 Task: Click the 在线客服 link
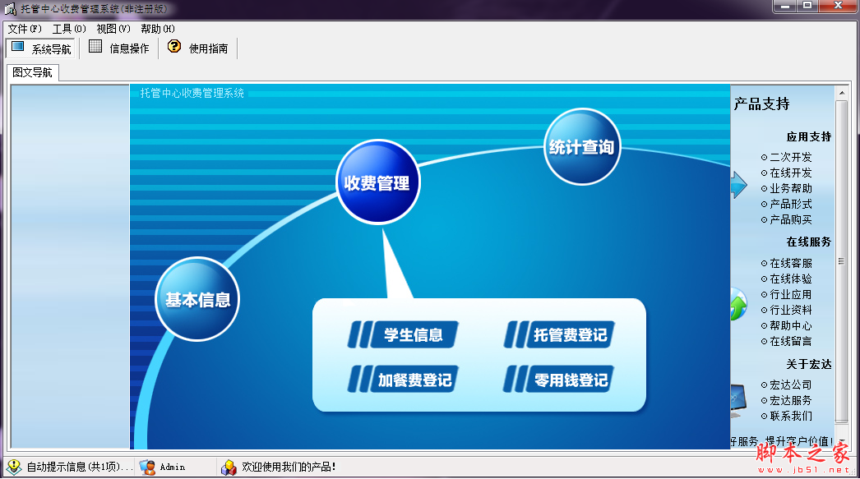tap(790, 263)
